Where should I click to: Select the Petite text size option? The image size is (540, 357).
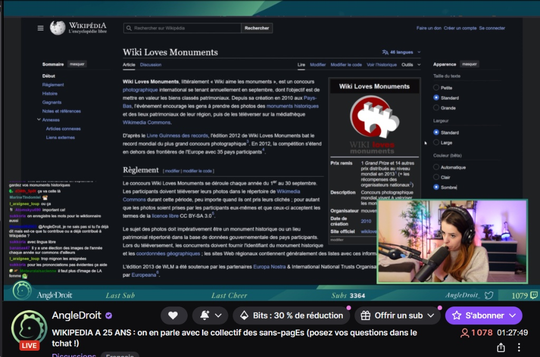436,88
